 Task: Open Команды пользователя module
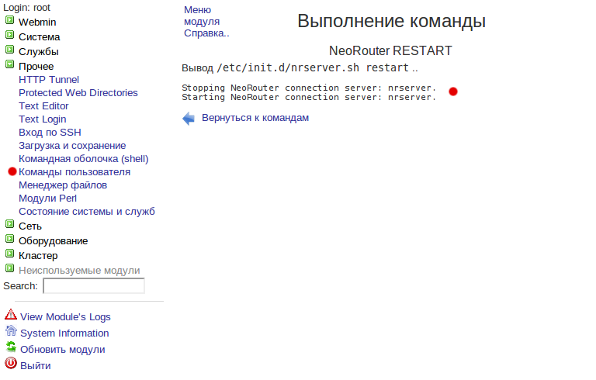pyautogui.click(x=74, y=172)
